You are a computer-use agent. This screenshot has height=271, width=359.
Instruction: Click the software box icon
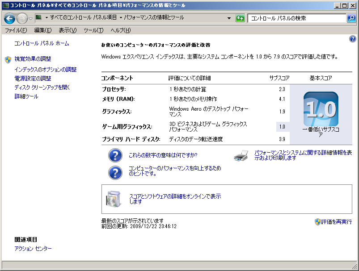click(x=113, y=199)
